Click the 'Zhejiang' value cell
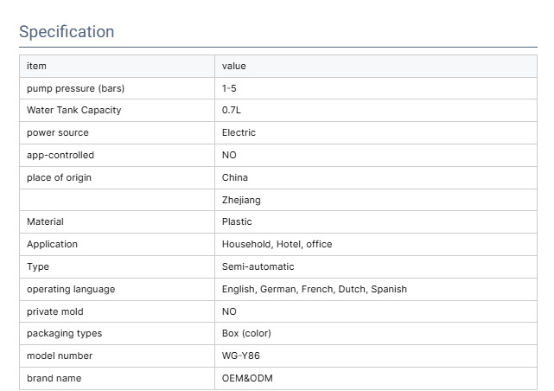The width and height of the screenshot is (554, 391). [x=241, y=200]
